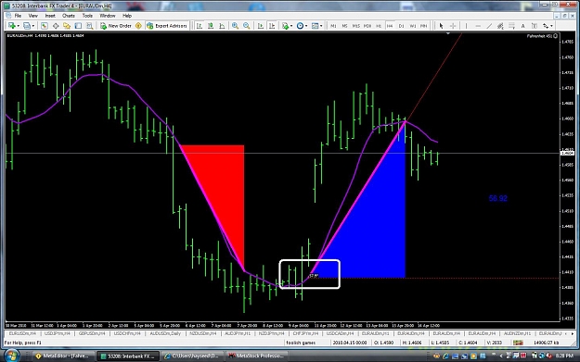Click the New Order button
This screenshot has height=362, width=580.
[x=116, y=26]
